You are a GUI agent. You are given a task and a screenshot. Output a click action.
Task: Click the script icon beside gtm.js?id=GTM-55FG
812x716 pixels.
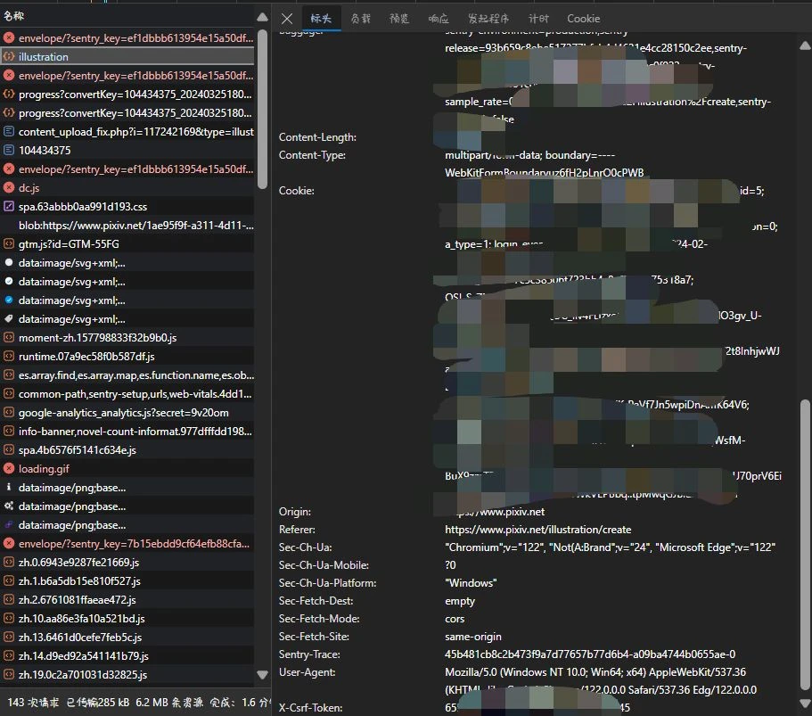point(9,243)
